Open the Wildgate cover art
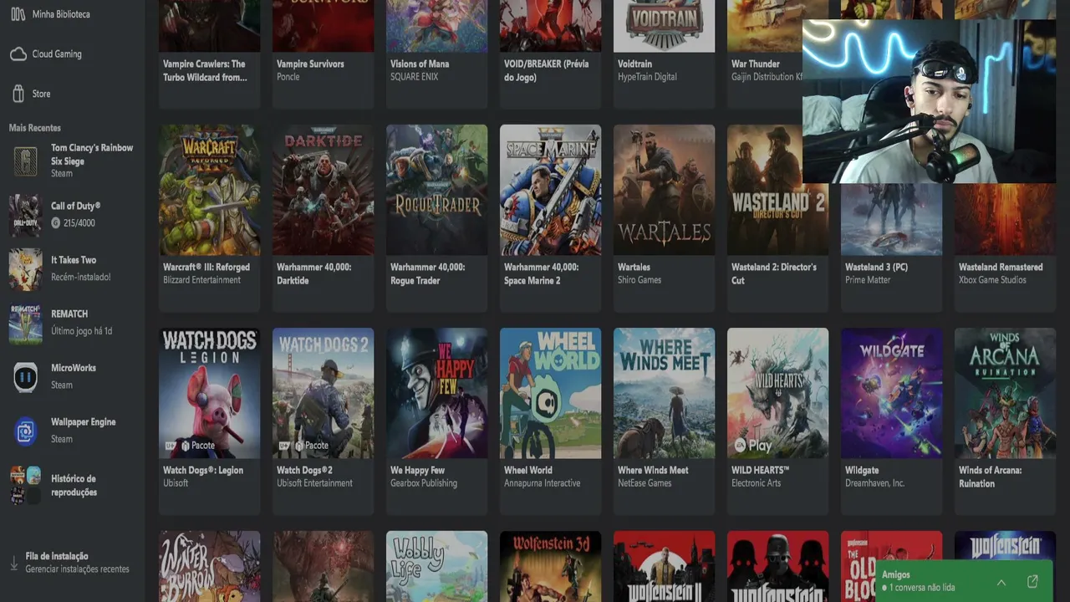 tap(892, 393)
